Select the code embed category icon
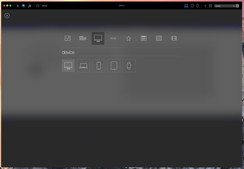The height and width of the screenshot is (169, 244). 159,38
